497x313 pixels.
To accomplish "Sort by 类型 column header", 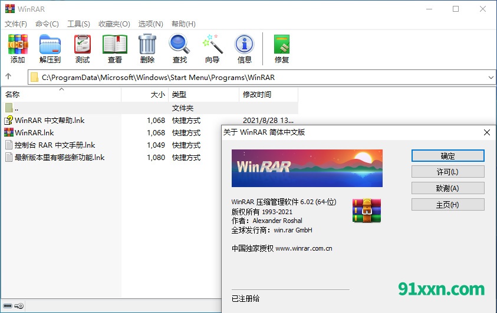I will coord(203,95).
